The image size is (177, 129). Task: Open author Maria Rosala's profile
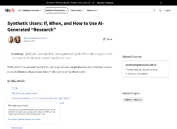click(29, 38)
